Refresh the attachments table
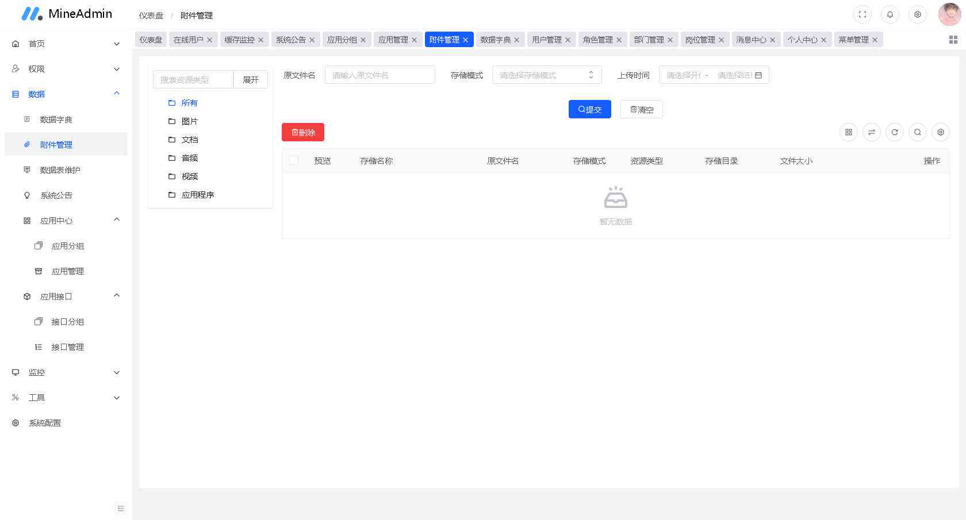 click(x=895, y=132)
